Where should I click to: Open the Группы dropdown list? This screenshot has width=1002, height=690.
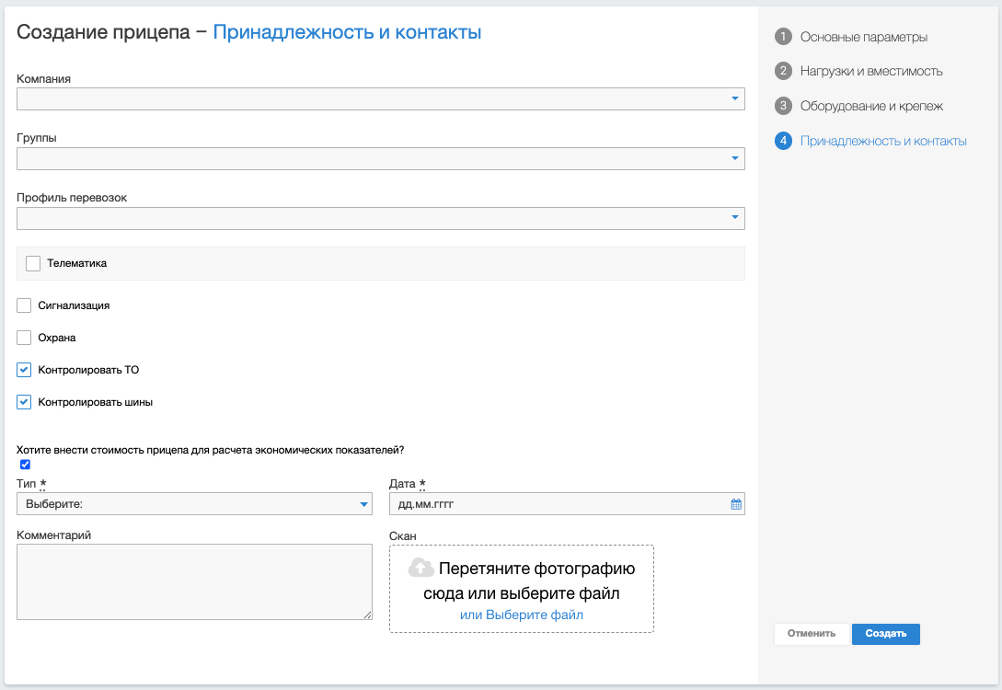(x=380, y=159)
